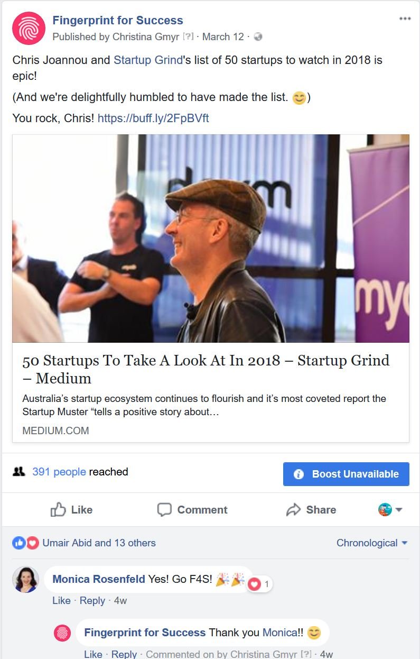Open the article preview photo thumbnail
420x659 pixels.
click(211, 239)
